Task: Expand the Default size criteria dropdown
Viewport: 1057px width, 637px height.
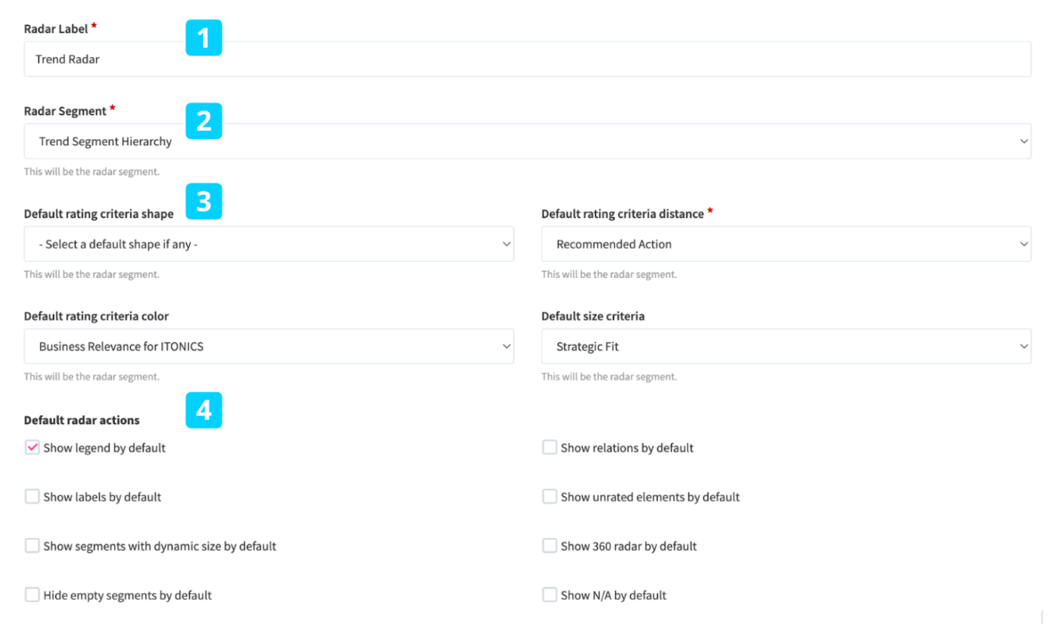Action: (x=785, y=347)
